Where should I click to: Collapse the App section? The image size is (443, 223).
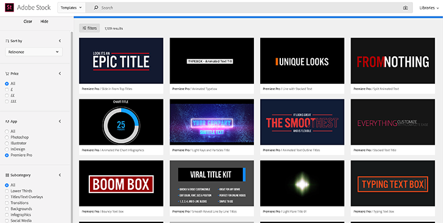pos(59,121)
